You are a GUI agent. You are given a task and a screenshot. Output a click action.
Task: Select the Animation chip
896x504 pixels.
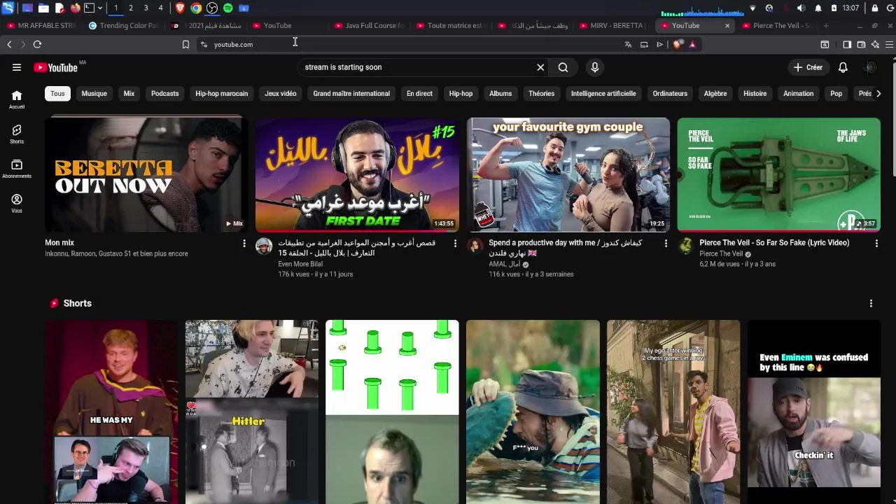(x=798, y=93)
